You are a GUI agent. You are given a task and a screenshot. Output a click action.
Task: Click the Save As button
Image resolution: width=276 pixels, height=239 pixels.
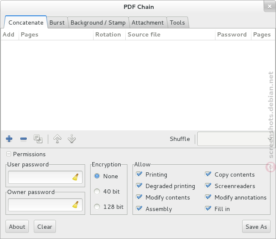(256, 226)
